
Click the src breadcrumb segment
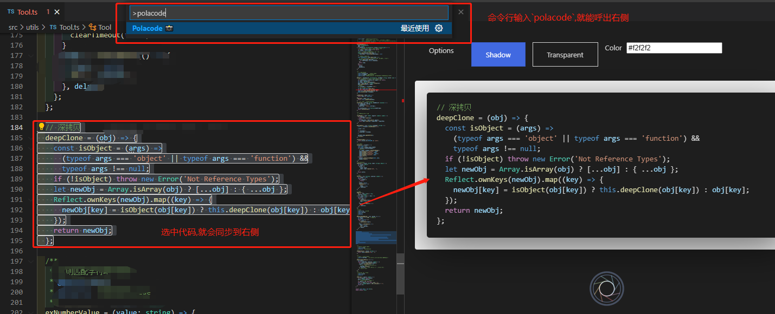(x=13, y=27)
